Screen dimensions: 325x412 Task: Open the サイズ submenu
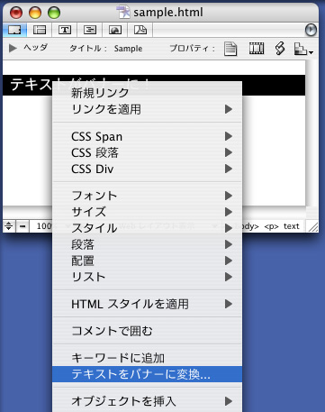point(147,212)
